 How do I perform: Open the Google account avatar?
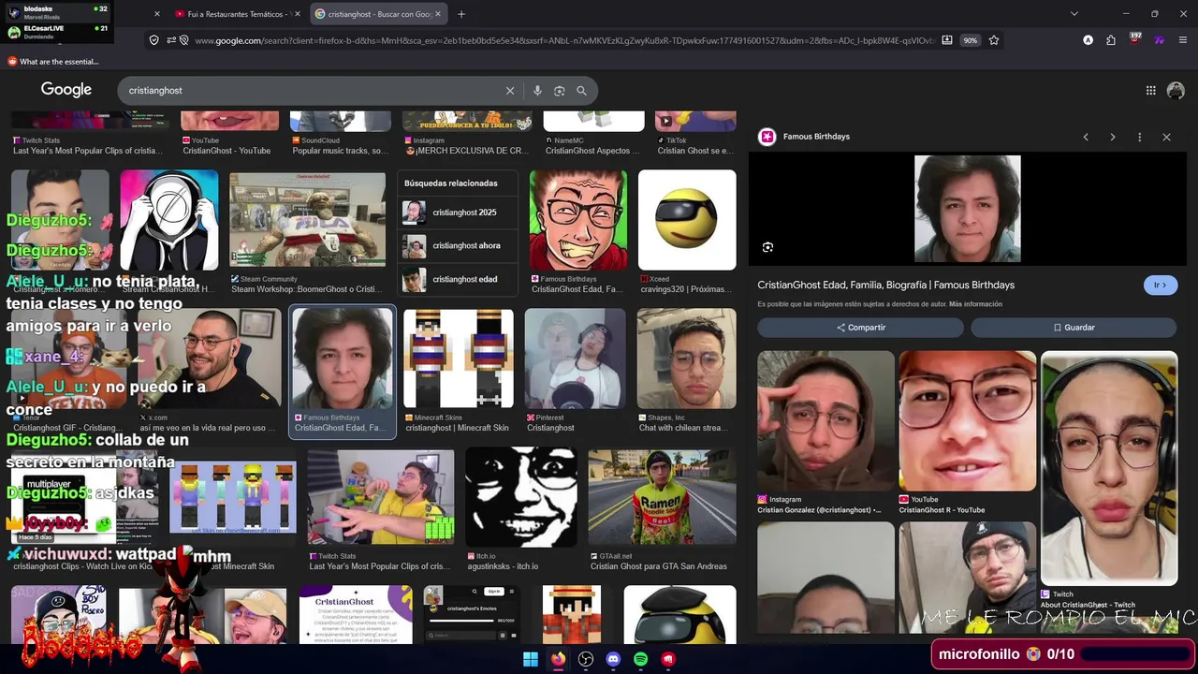[x=1176, y=91]
